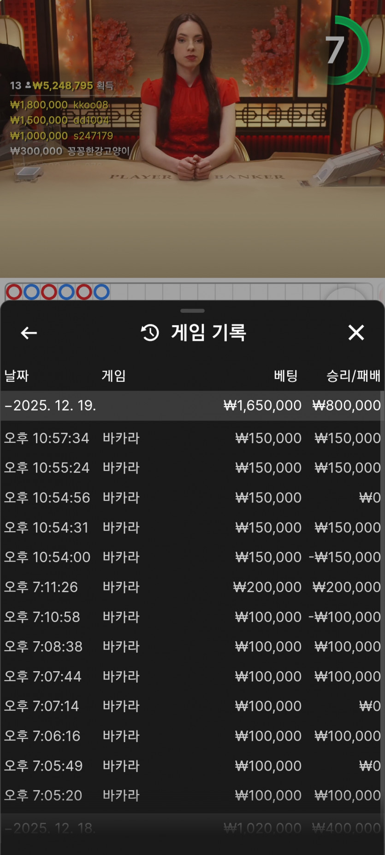This screenshot has width=385, height=855.
Task: Tap the 날짜 column header
Action: click(17, 376)
